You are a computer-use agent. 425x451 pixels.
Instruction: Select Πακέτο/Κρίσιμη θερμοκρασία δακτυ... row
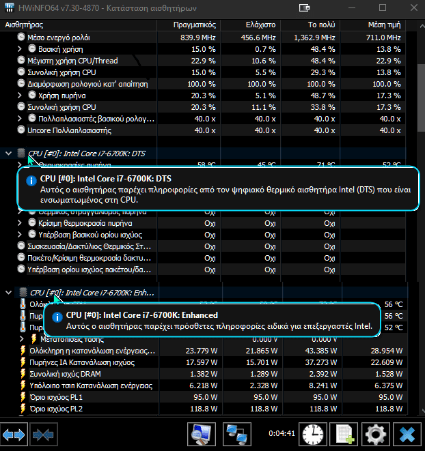(x=203, y=258)
